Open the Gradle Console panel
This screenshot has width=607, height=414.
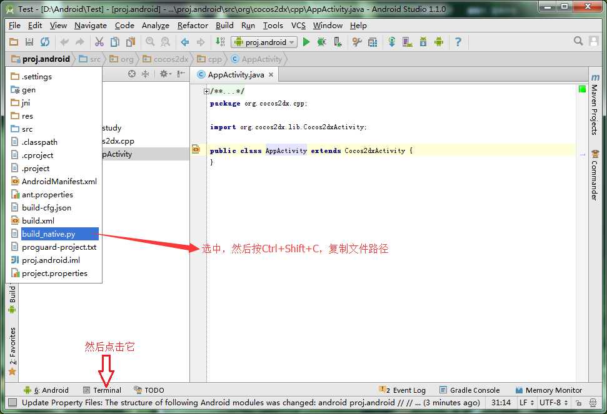tap(469, 390)
